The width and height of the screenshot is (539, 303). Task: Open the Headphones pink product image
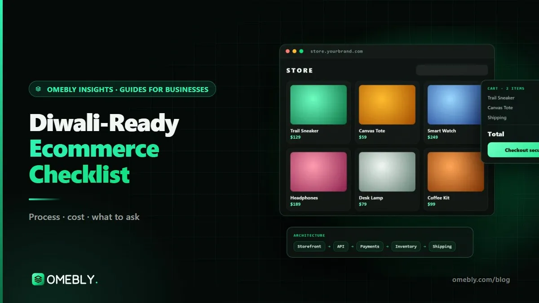pos(318,172)
